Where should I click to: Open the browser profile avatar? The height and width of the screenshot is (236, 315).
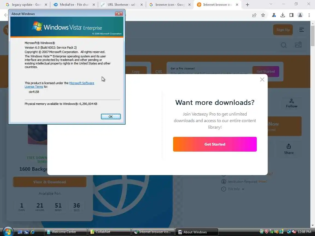300,15
